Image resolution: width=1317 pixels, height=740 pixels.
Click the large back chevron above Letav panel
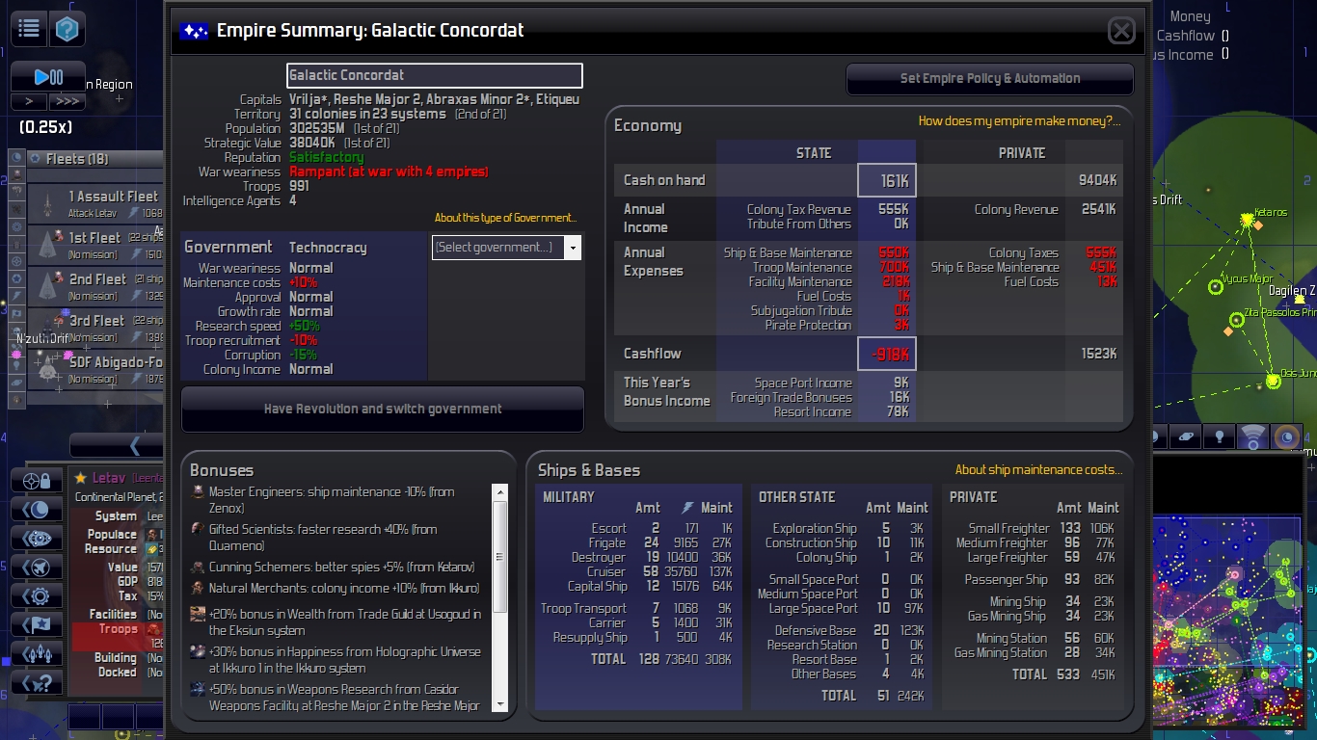point(117,444)
